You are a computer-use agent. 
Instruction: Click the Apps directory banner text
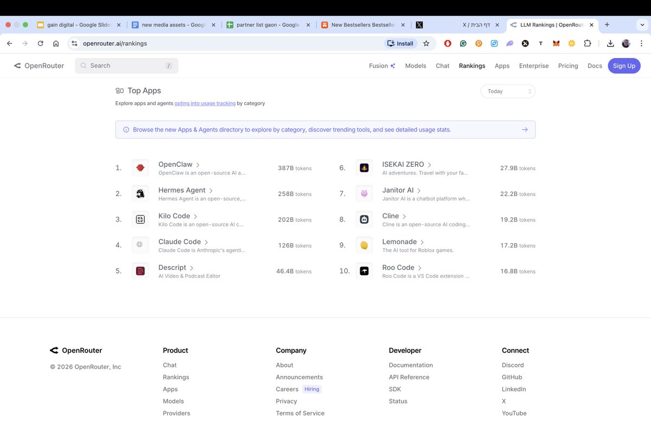292,129
